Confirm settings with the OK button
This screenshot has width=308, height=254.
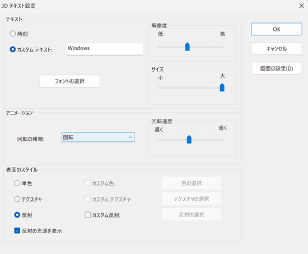[277, 29]
